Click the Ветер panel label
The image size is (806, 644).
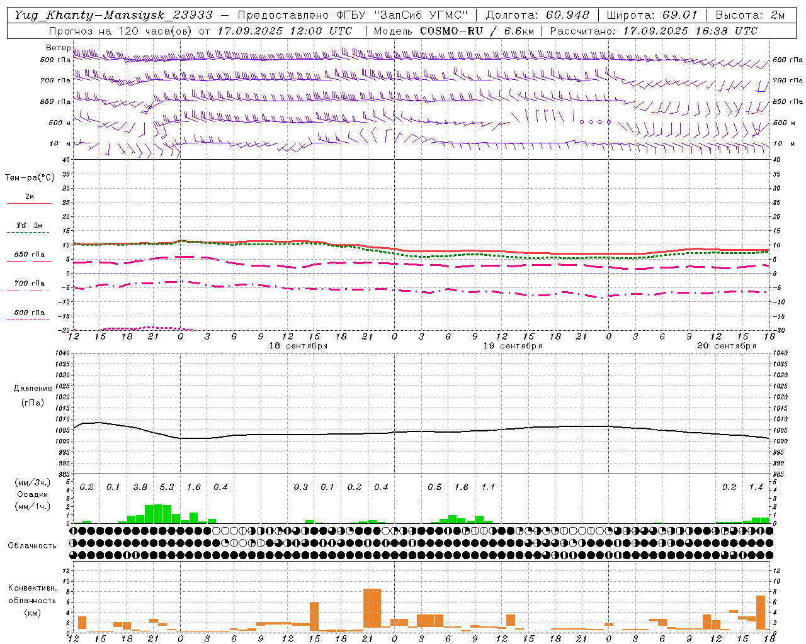pos(59,48)
